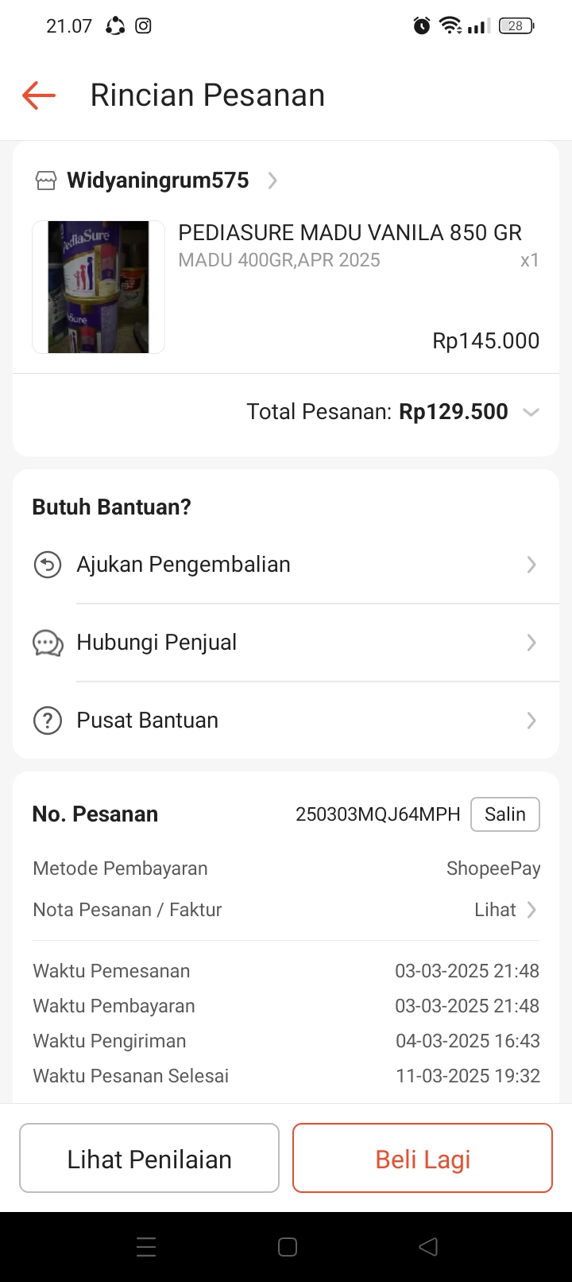Open the Widyaningrum575 shop page chevron

point(272,181)
